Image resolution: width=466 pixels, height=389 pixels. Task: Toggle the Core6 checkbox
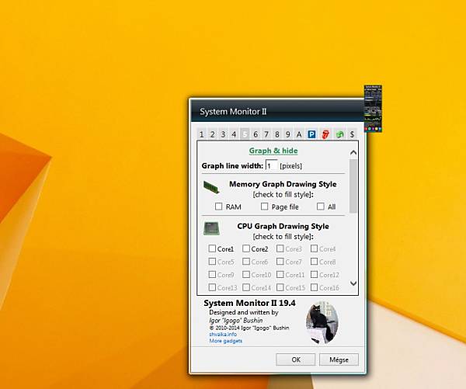(x=245, y=261)
